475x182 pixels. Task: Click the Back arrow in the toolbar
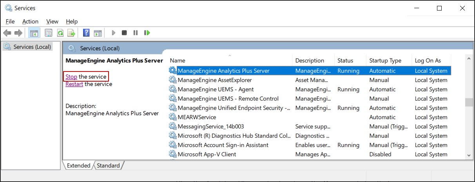[7, 33]
